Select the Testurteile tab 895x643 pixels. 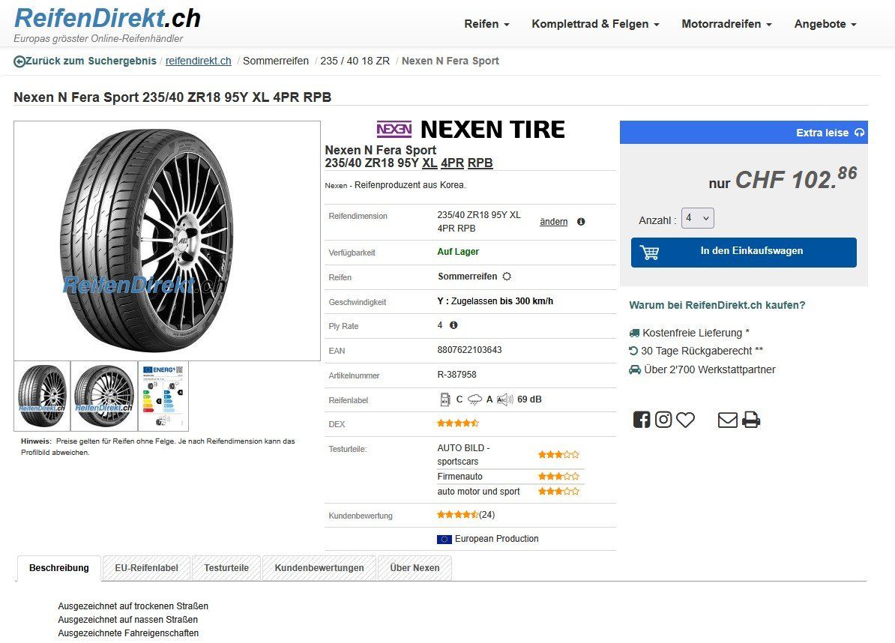[x=226, y=568]
